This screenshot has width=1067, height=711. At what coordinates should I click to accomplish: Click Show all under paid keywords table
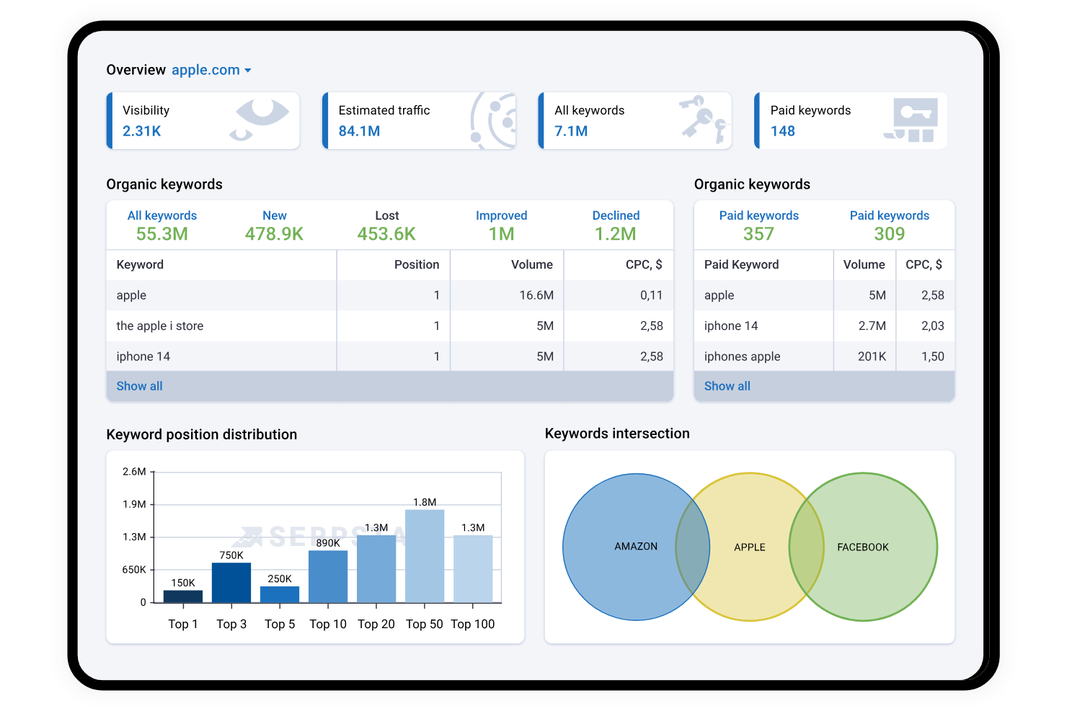(727, 386)
